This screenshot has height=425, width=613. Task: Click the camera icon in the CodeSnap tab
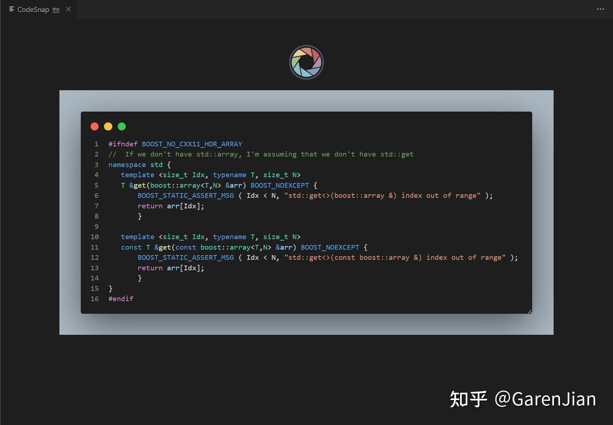tap(56, 10)
